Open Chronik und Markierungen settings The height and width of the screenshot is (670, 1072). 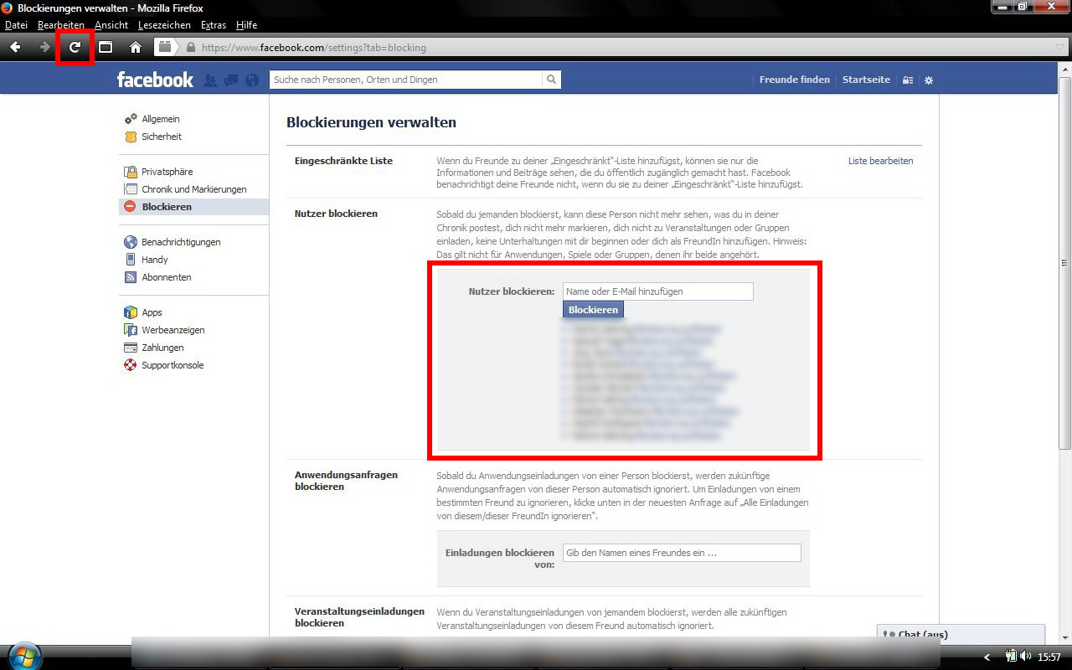194,189
